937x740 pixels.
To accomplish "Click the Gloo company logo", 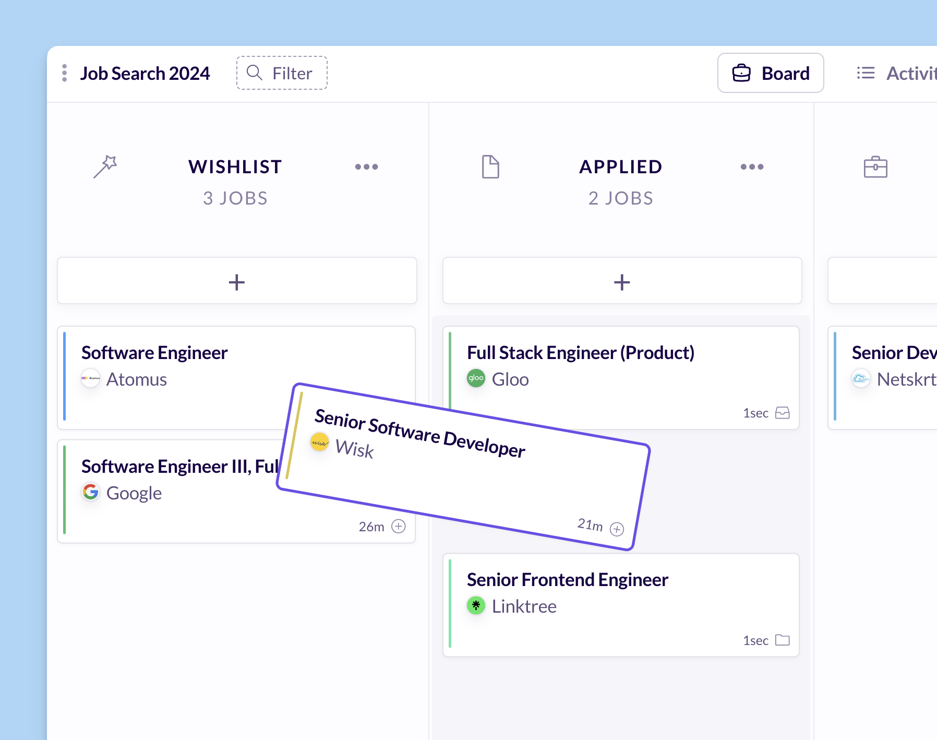I will click(476, 378).
